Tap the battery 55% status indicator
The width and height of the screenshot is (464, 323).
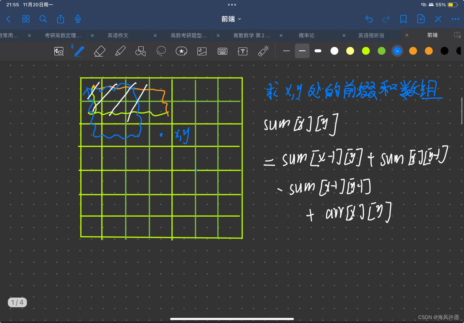coord(446,5)
